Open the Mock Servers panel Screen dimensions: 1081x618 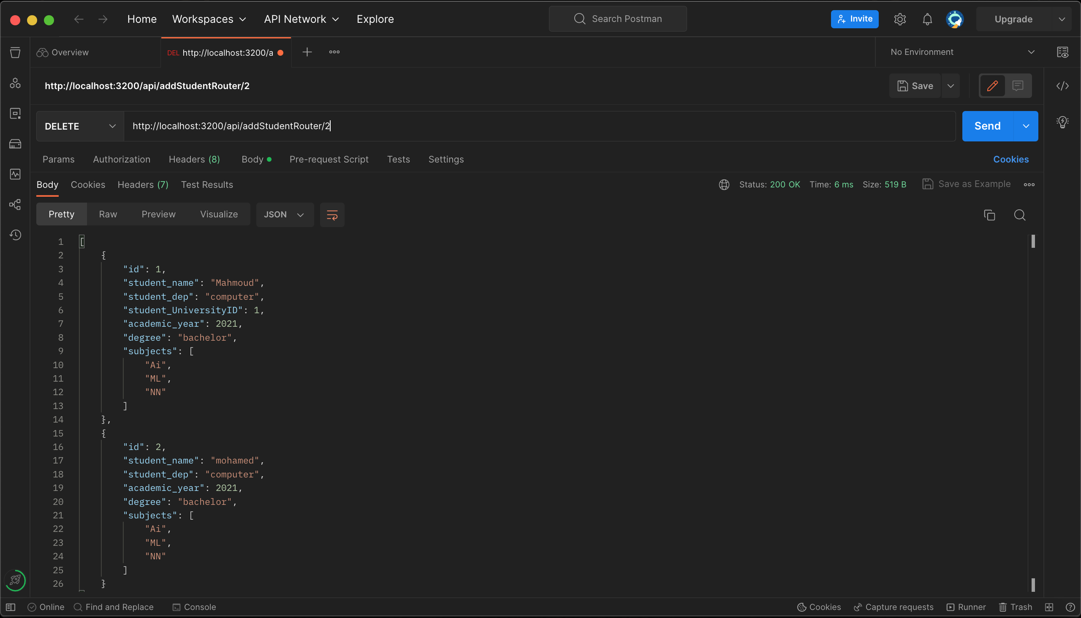pos(15,144)
